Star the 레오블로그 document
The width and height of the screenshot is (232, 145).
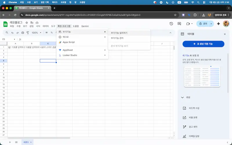point(27,23)
